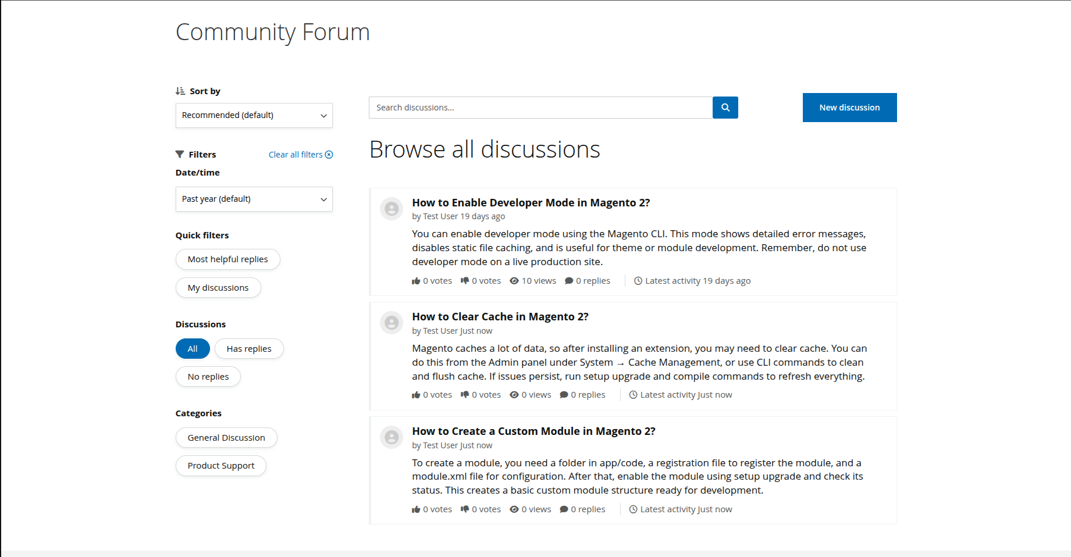Screen dimensions: 1071x557
Task: Filter by Product Support category
Action: tap(221, 466)
